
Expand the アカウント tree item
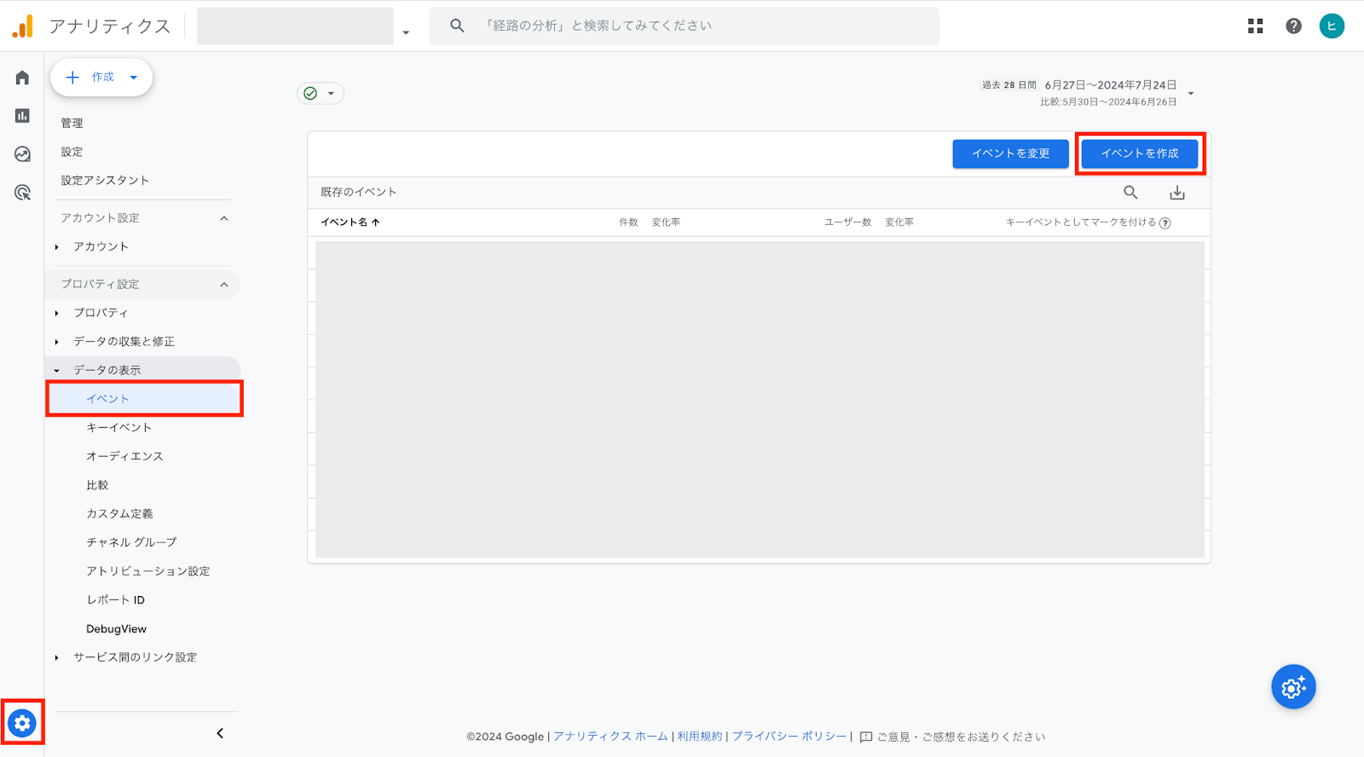pos(57,247)
